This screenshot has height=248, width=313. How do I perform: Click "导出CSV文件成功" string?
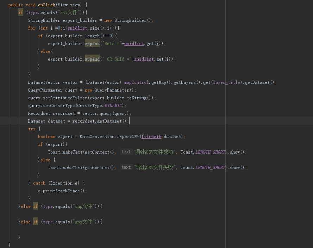tap(155, 152)
